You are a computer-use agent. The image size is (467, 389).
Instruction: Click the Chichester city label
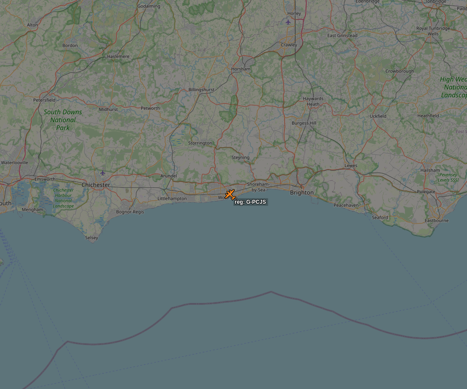tap(96, 185)
